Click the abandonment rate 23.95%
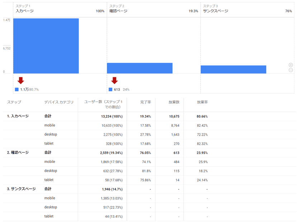Image resolution: width=297 pixels, height=222 pixels. point(202,153)
